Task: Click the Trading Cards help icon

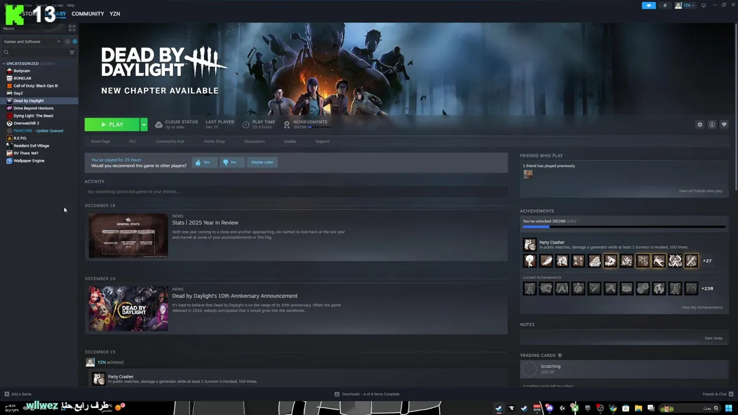Action: click(560, 356)
